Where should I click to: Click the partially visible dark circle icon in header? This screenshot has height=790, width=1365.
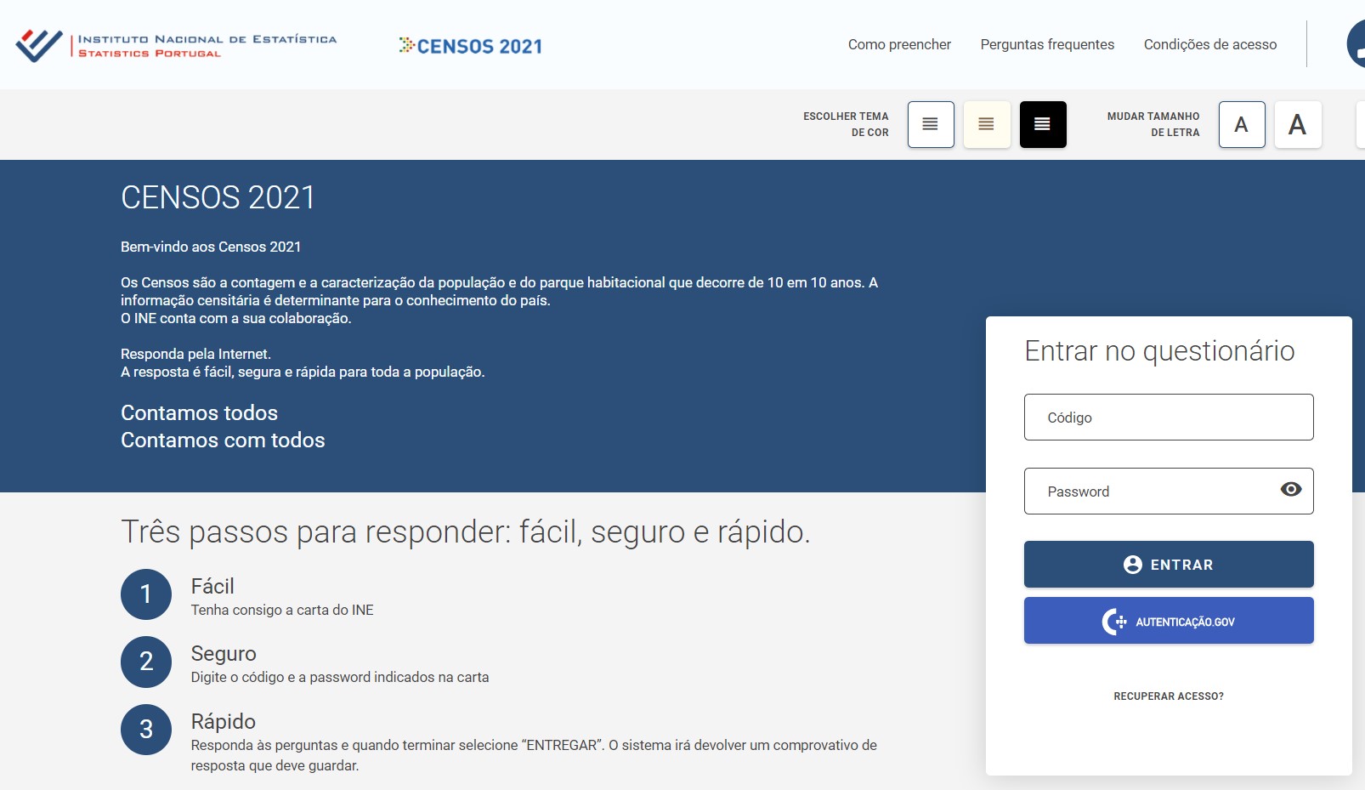click(1357, 44)
